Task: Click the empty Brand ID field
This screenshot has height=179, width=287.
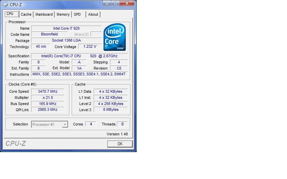Action: [96, 34]
